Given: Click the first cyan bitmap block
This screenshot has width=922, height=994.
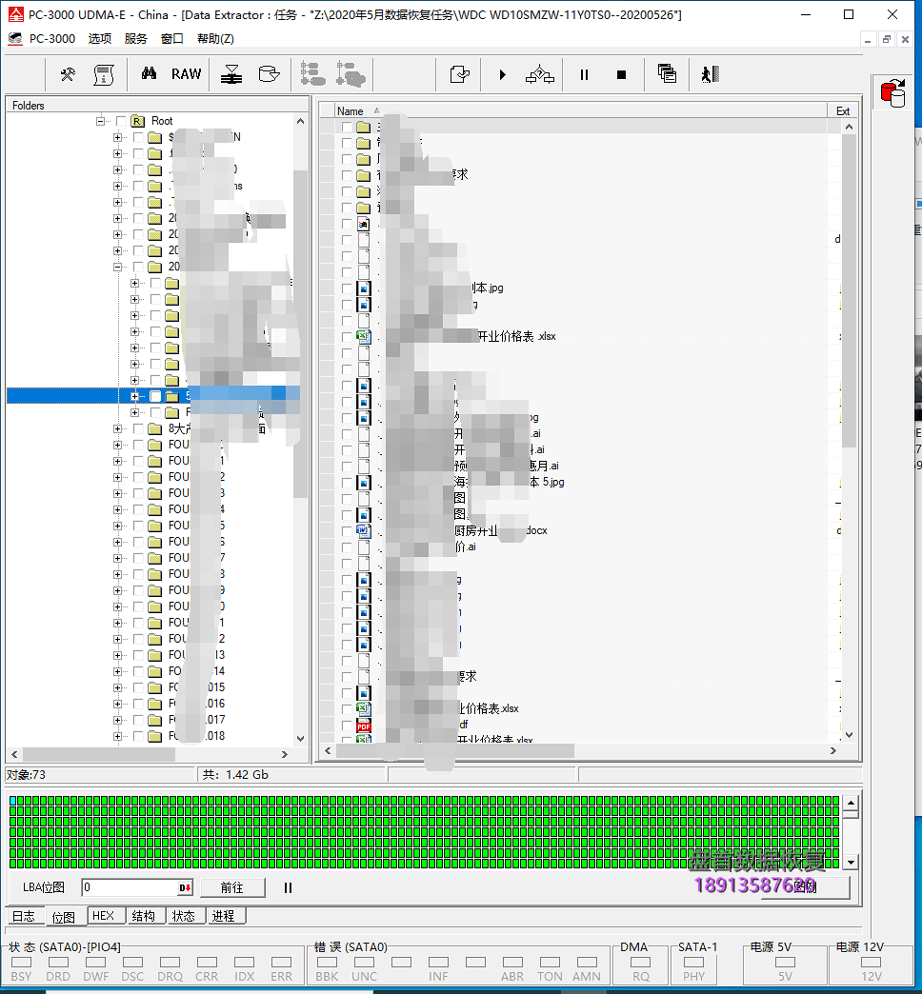Looking at the screenshot, I should click(13, 802).
